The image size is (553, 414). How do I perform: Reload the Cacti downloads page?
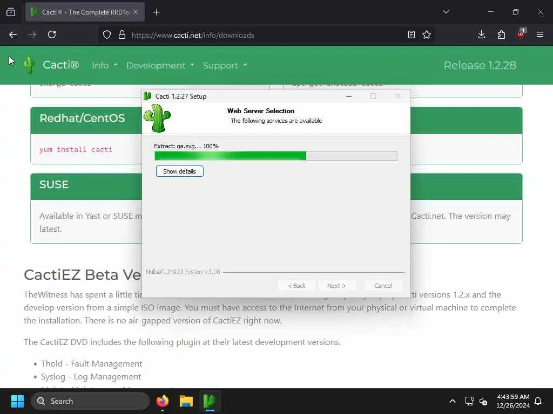point(52,35)
